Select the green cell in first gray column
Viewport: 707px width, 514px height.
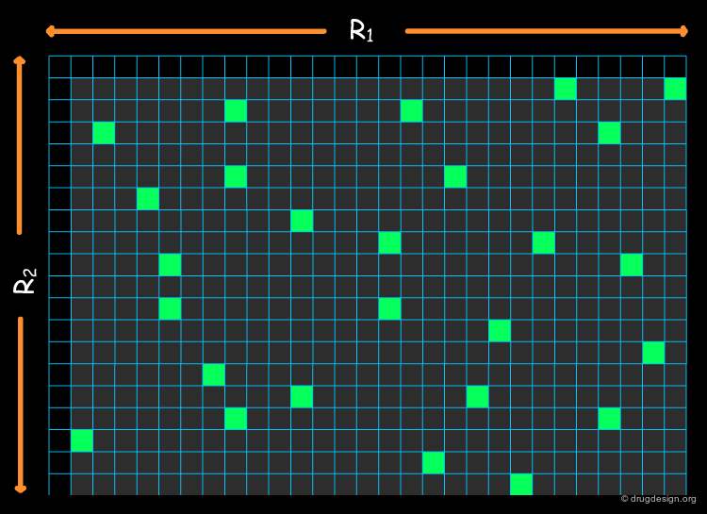82,440
